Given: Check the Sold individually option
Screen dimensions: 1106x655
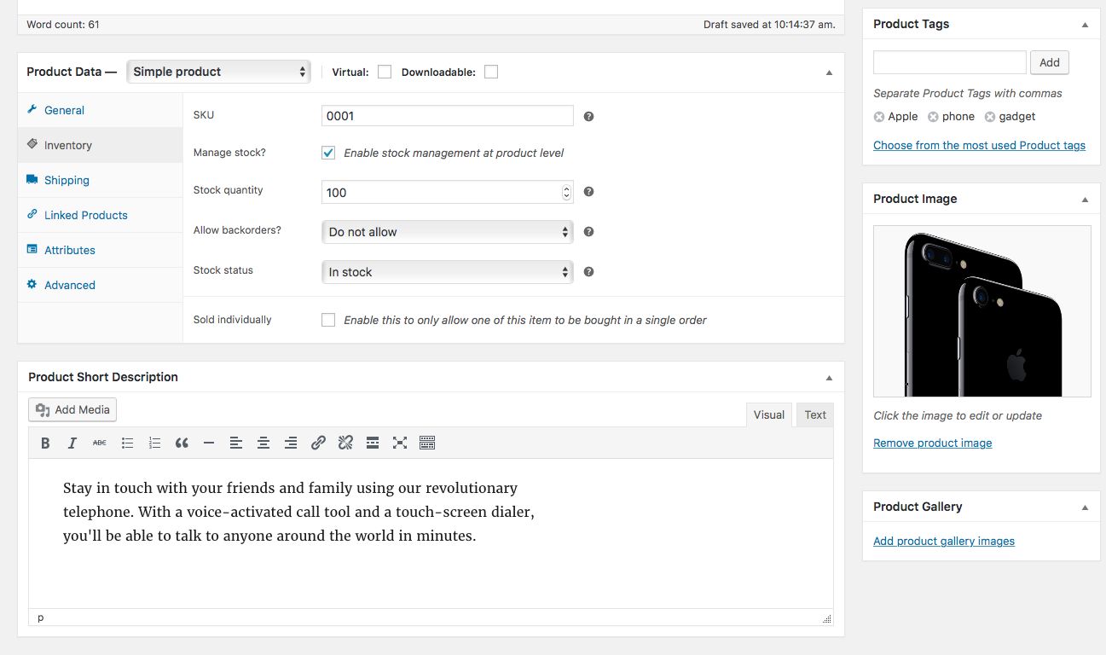Looking at the screenshot, I should 328,320.
